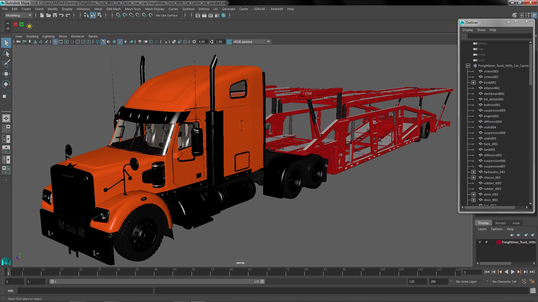Select the Rotate tool
This screenshot has width=538, height=302.
[6, 84]
